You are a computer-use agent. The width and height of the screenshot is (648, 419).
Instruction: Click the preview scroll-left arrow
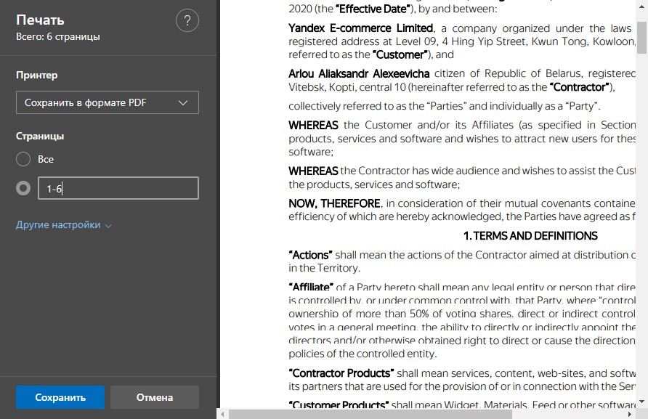pos(222,414)
